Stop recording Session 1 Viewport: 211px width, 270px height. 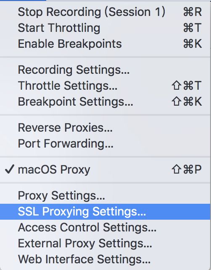(105, 12)
